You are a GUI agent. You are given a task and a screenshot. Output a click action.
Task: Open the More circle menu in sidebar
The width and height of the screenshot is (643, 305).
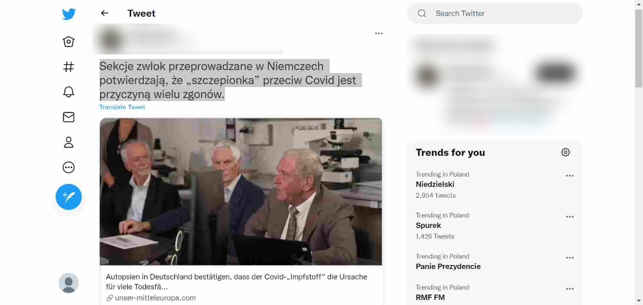pyautogui.click(x=68, y=167)
